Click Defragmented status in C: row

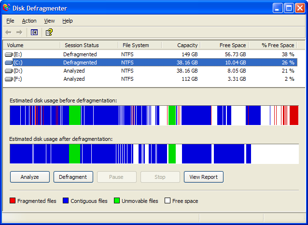click(x=80, y=62)
